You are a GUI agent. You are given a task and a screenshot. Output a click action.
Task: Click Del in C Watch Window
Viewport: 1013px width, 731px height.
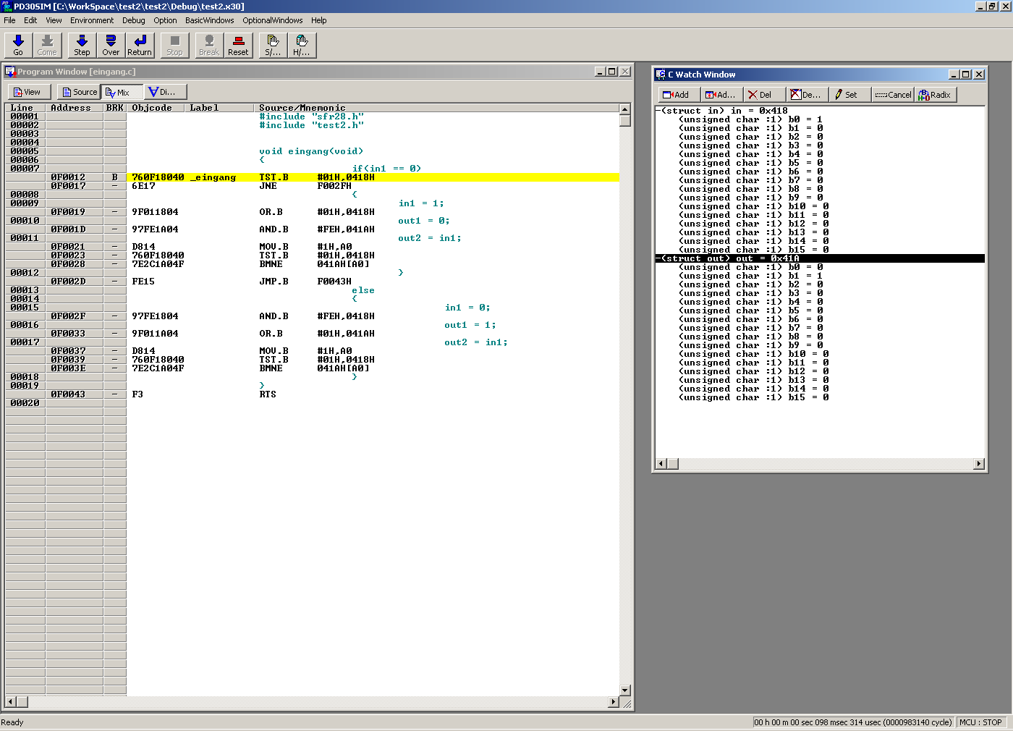pyautogui.click(x=764, y=95)
